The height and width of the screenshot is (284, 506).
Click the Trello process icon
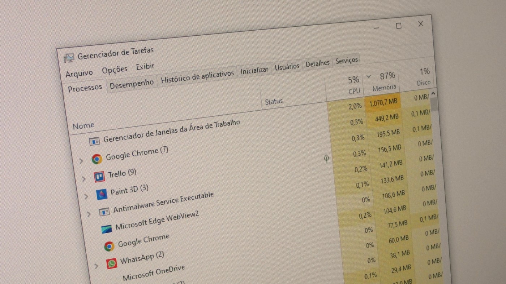99,177
